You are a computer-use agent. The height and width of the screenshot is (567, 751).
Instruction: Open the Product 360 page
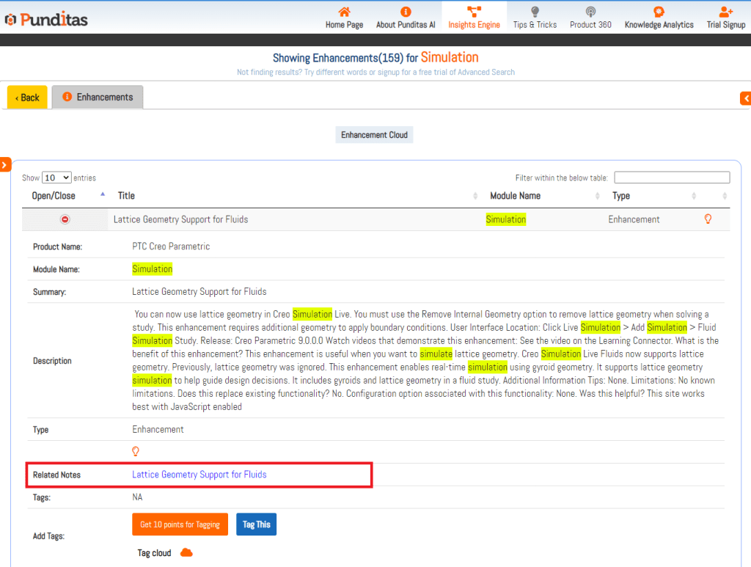click(590, 18)
